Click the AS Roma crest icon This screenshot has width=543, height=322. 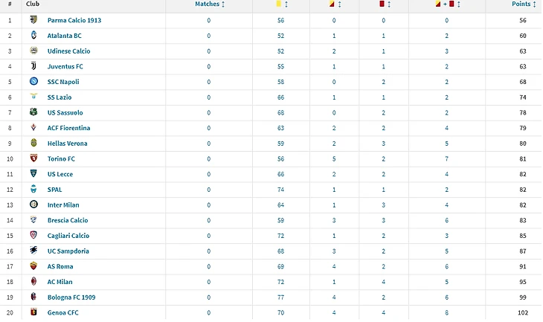point(33,266)
